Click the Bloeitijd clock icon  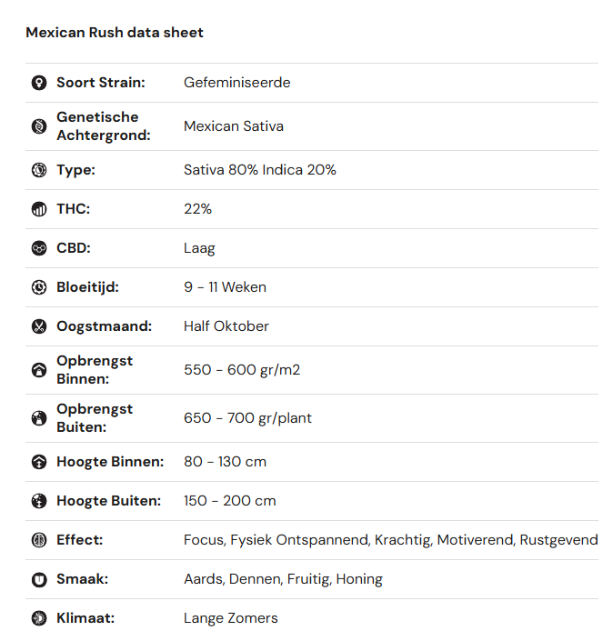(x=39, y=287)
